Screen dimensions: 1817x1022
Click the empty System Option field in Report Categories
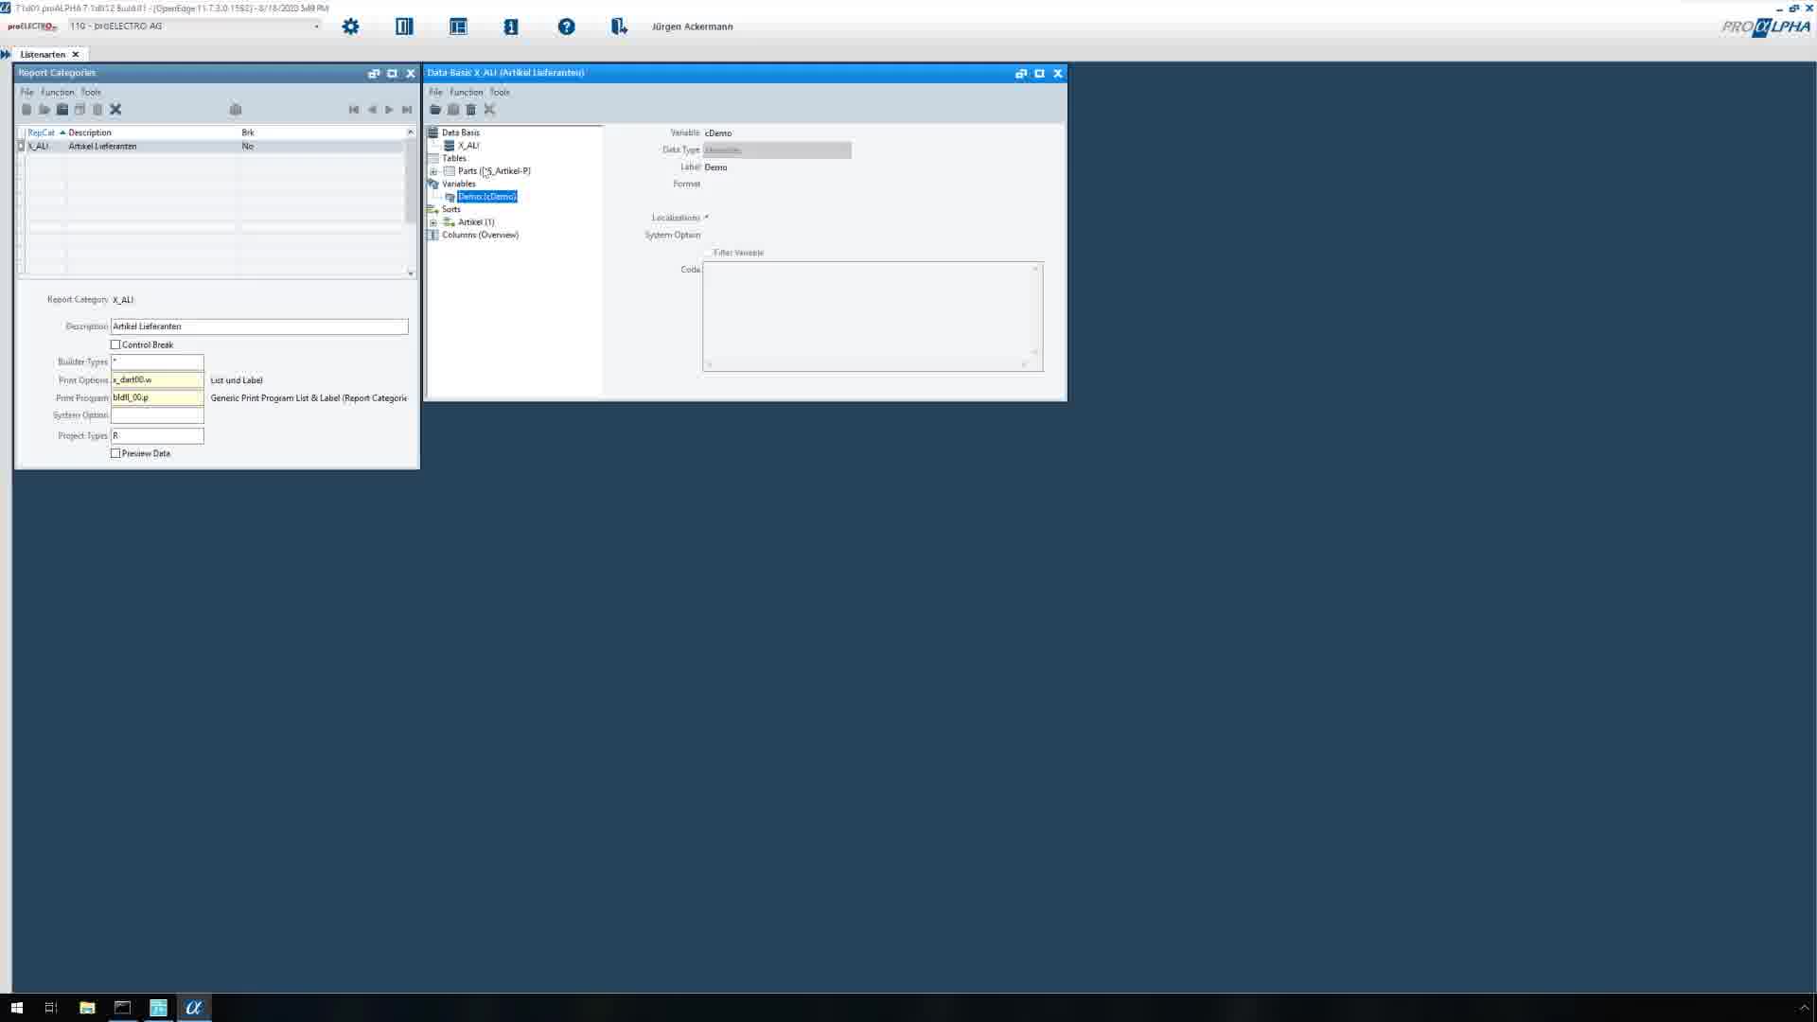pyautogui.click(x=157, y=415)
